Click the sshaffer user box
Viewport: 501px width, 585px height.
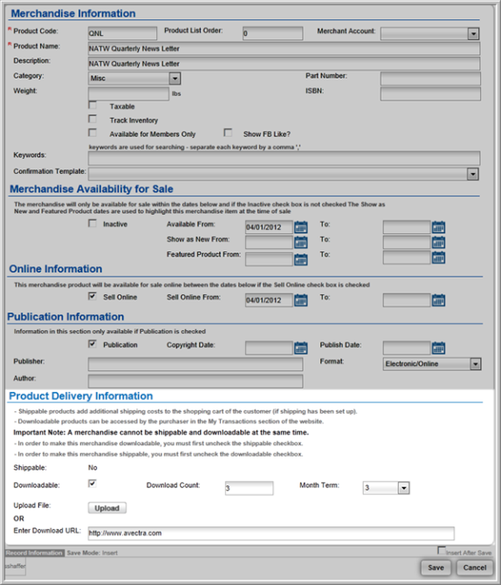(x=16, y=567)
